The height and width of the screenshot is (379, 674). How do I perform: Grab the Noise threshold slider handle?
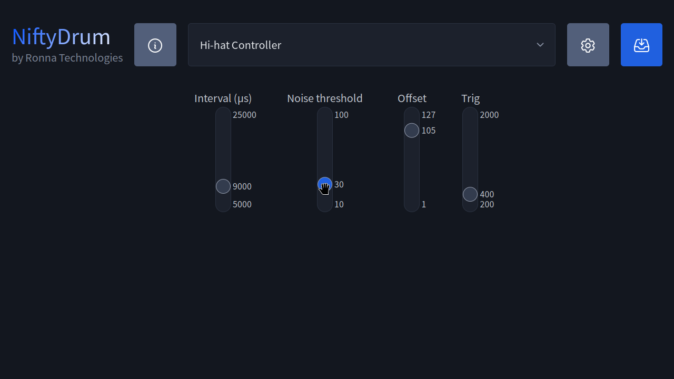pos(324,184)
